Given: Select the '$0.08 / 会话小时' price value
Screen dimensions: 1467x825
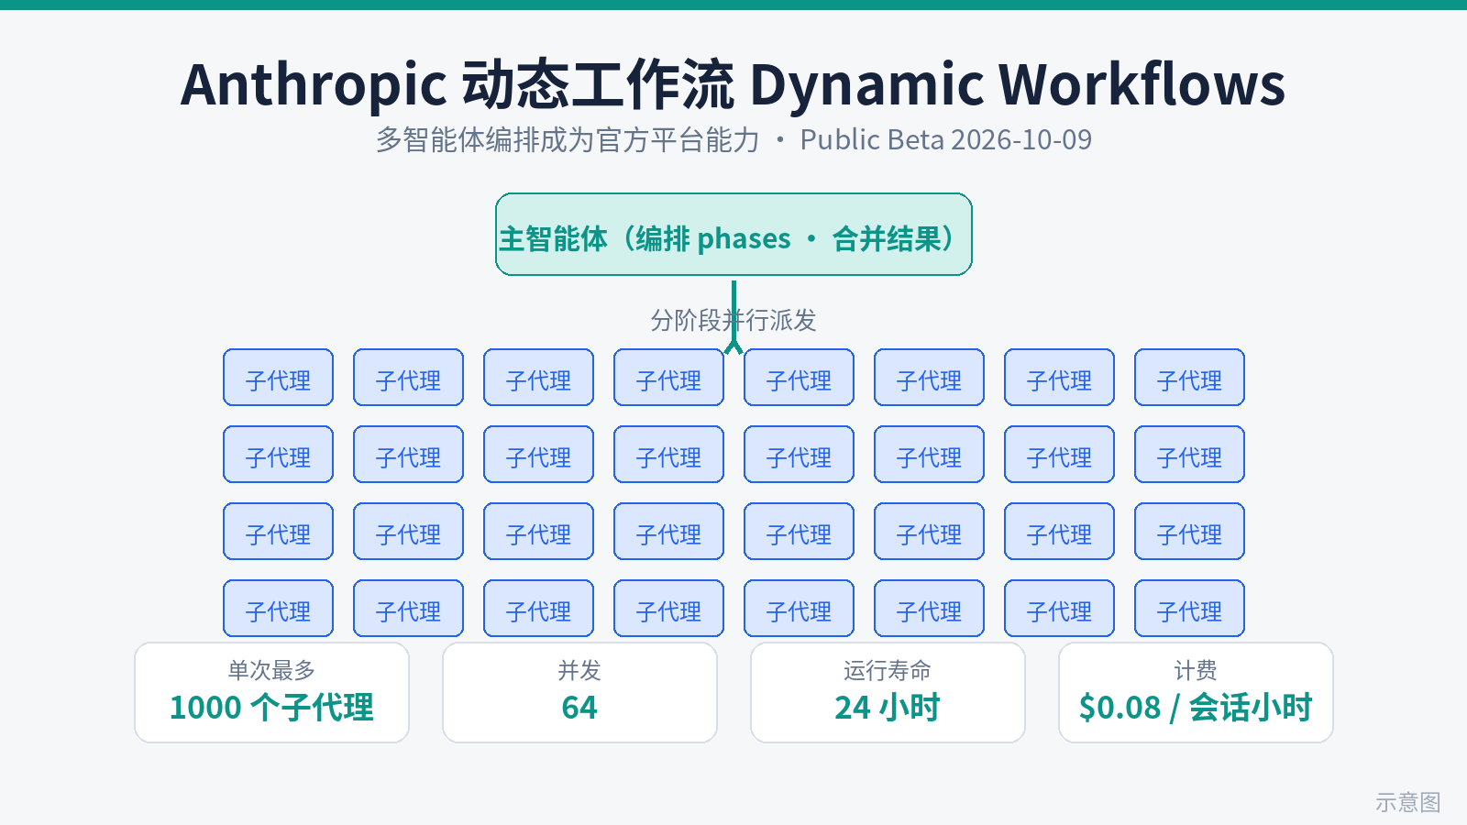Looking at the screenshot, I should tap(1196, 708).
